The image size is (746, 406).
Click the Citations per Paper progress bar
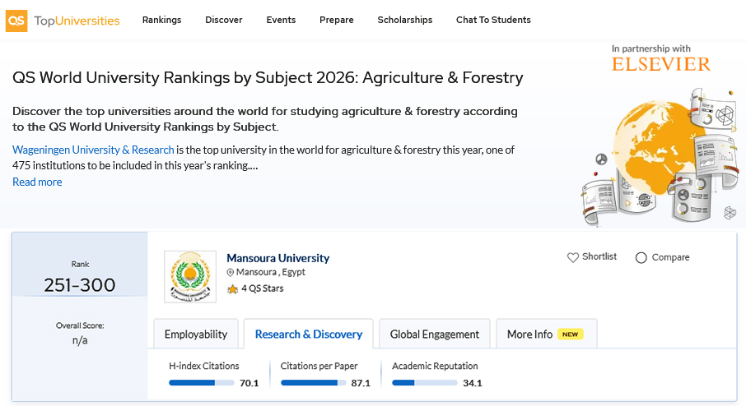[314, 383]
